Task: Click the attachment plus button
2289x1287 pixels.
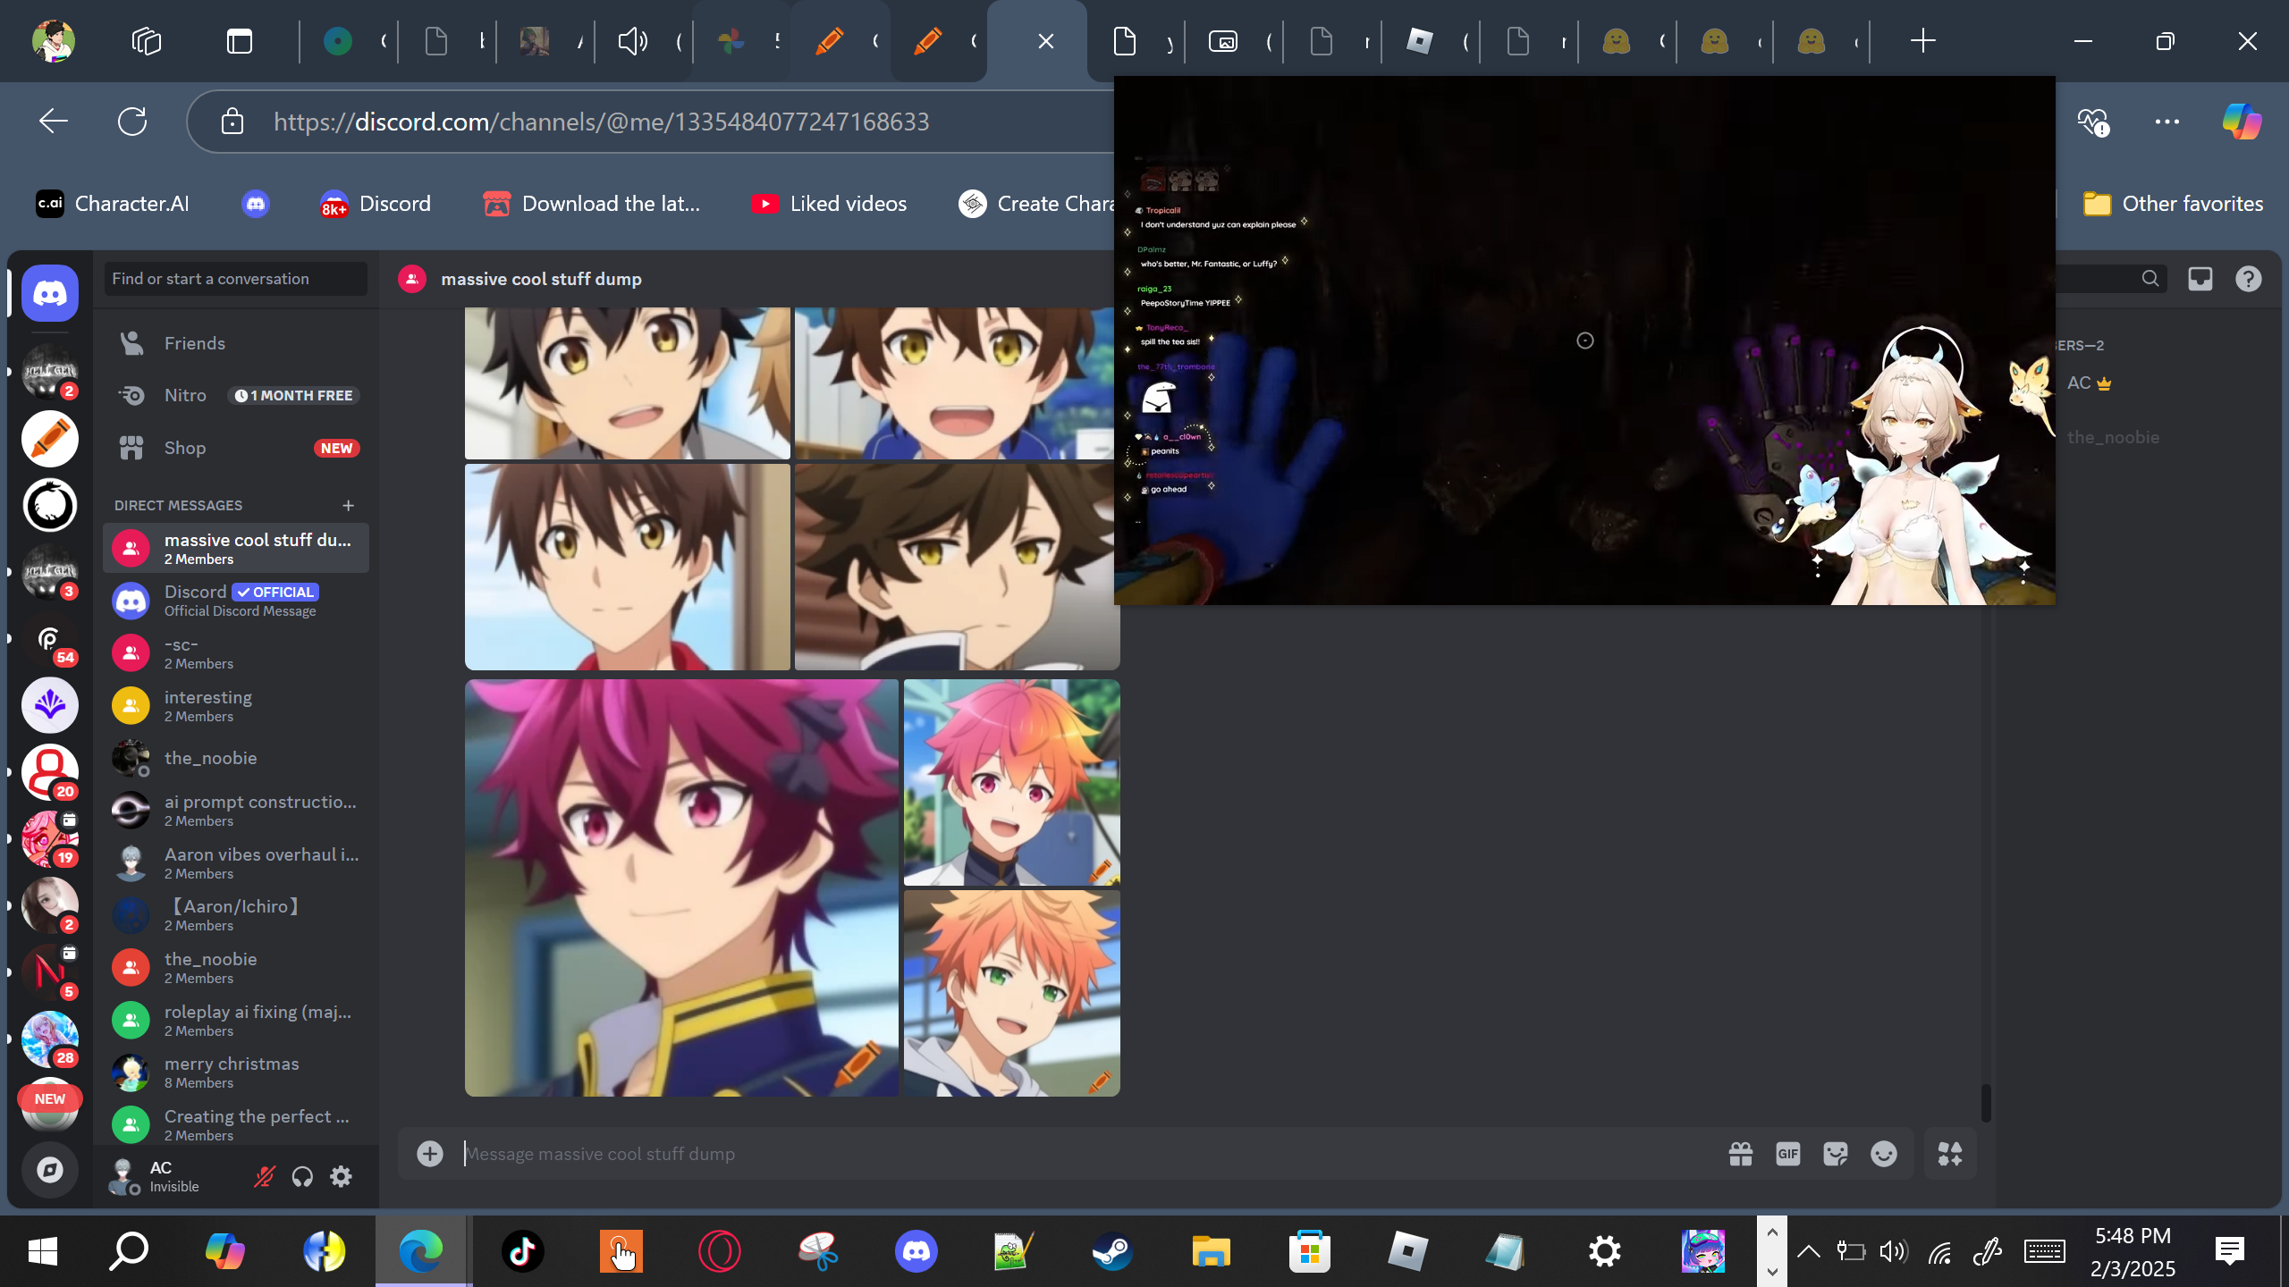Action: coord(430,1154)
